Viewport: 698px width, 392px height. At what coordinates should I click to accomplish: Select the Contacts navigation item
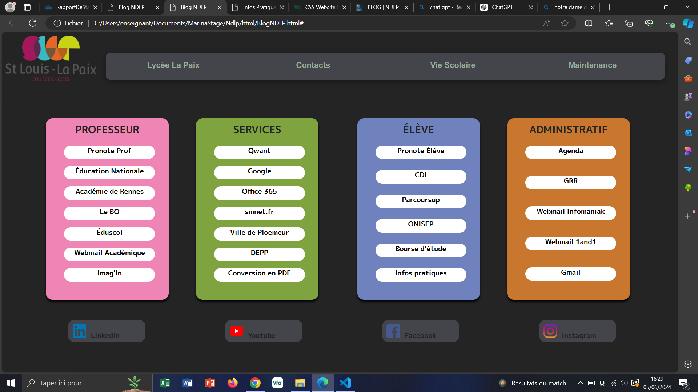point(313,65)
